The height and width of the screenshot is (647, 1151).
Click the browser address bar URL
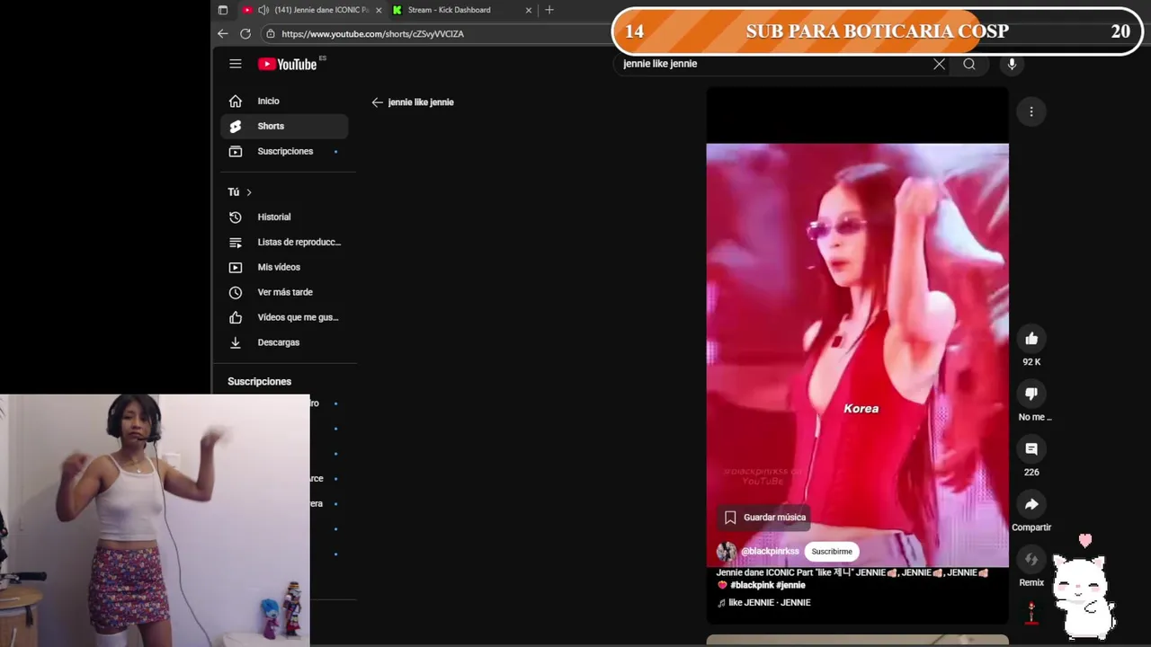pyautogui.click(x=372, y=34)
